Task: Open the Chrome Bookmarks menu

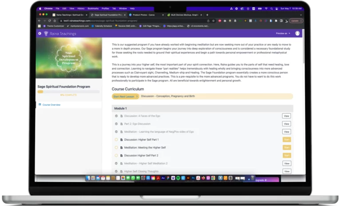Action: pyautogui.click(x=93, y=8)
